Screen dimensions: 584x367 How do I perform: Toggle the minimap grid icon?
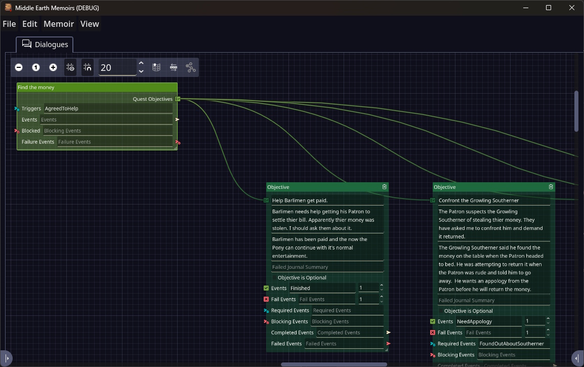point(157,67)
